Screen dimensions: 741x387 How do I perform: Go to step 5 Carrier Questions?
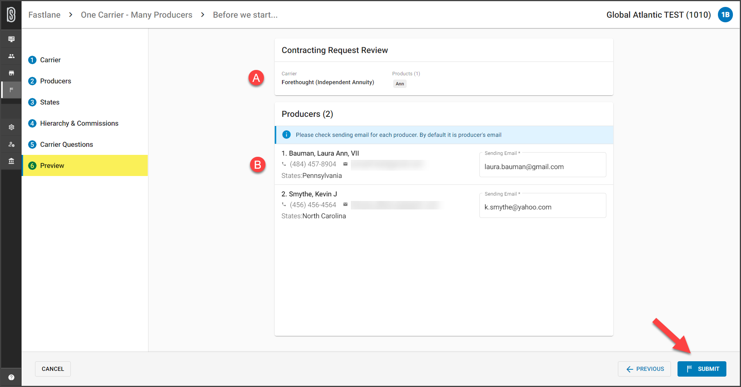coord(85,145)
